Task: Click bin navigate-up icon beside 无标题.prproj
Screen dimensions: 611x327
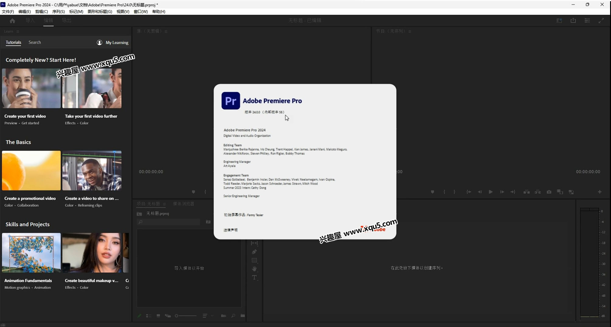Action: (x=139, y=214)
